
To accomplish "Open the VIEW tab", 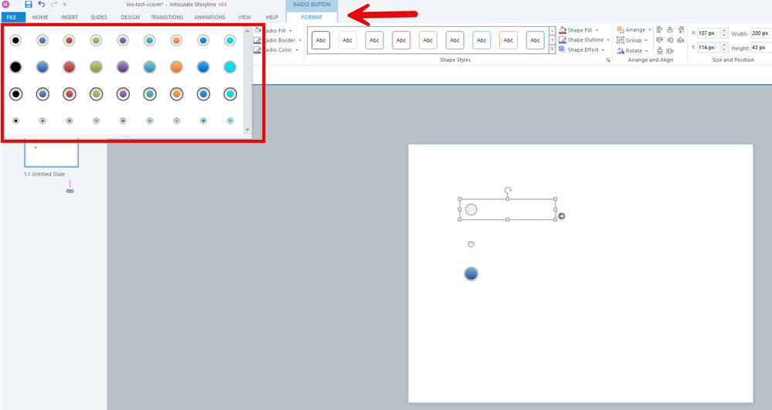I will click(245, 17).
